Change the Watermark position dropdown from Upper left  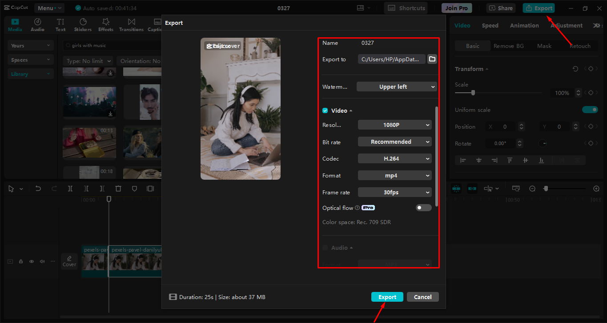point(396,87)
